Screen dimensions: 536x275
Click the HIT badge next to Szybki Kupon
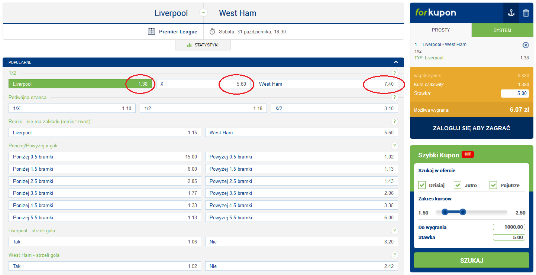point(468,154)
